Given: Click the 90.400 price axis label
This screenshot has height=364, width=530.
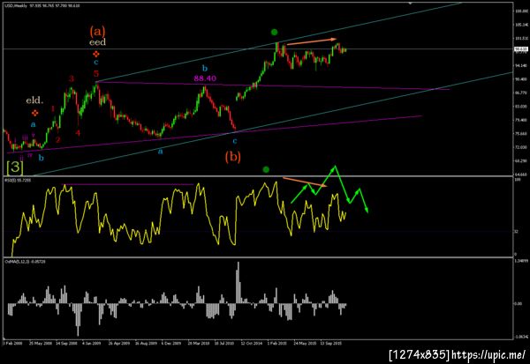Looking at the screenshot, I should click(x=521, y=79).
